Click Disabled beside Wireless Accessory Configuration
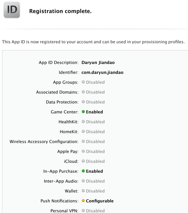The height and width of the screenshot is (213, 188). pos(95,141)
